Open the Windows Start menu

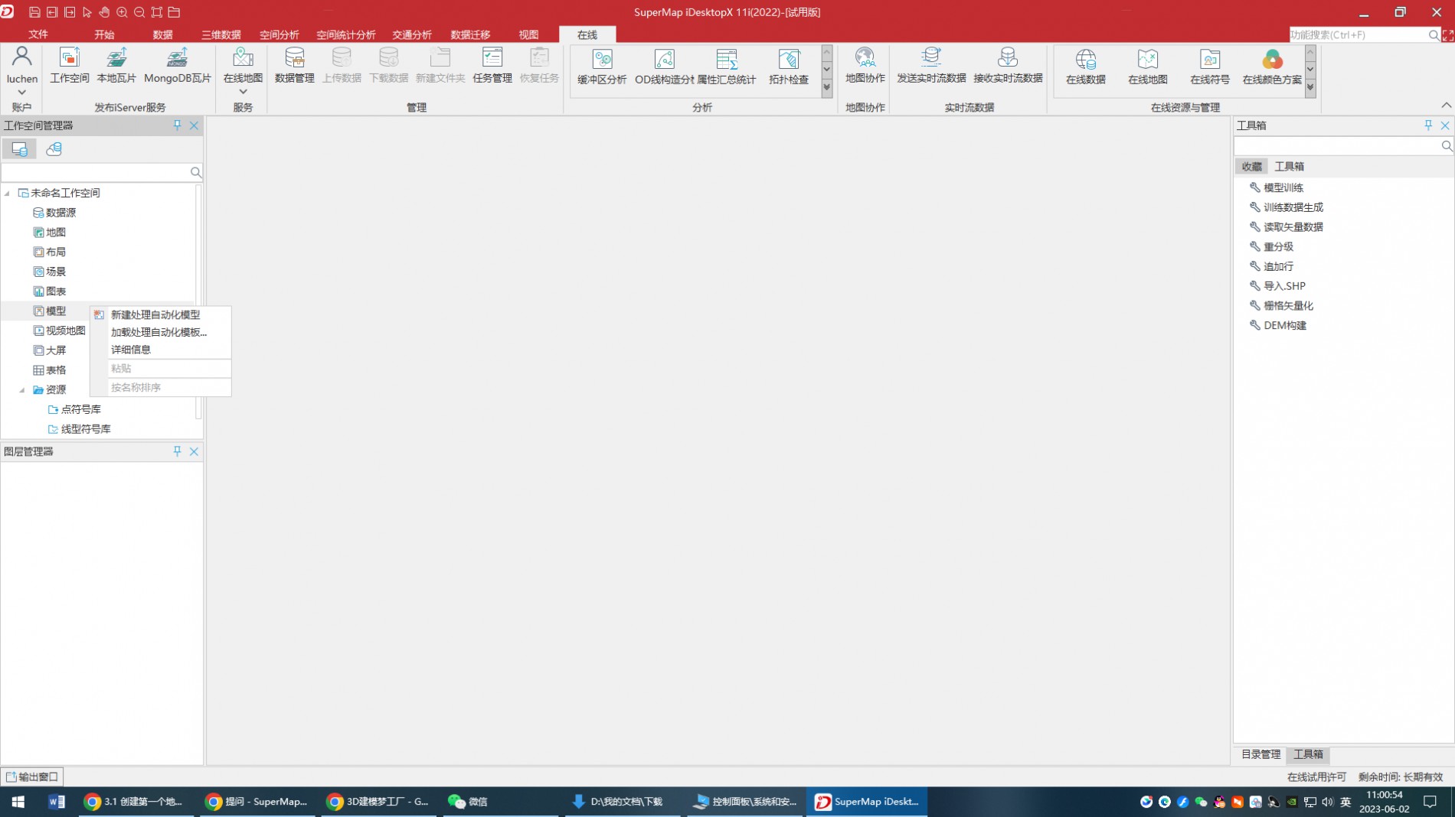tap(18, 801)
